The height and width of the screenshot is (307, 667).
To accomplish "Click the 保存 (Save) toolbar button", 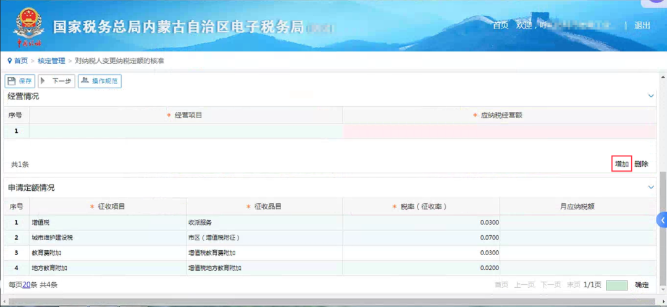I will pyautogui.click(x=20, y=81).
